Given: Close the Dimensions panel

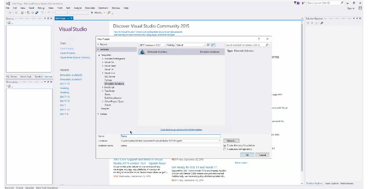Looking at the screenshot, I should click(51, 82).
